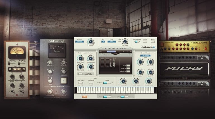Click the plate reverb Mix knob
Image resolution: width=215 pixels, height=119 pixels.
click(x=22, y=86)
